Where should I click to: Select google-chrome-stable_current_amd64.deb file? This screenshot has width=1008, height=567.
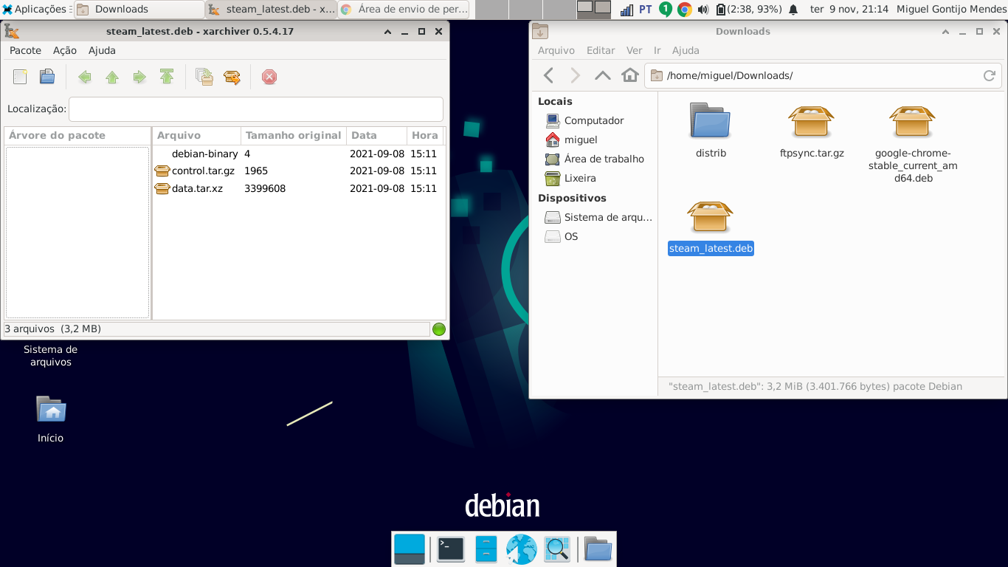coord(913,143)
